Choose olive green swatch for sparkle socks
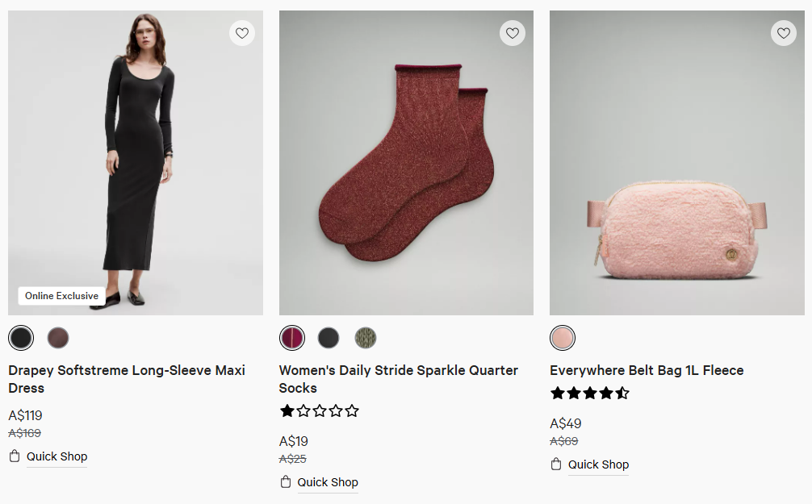 (366, 337)
